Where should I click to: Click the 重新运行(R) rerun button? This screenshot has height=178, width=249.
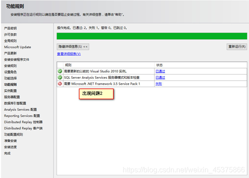(237, 47)
